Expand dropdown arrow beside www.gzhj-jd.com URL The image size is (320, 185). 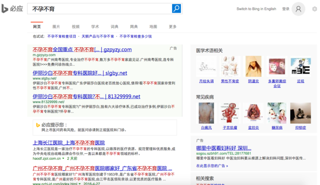(x=80, y=184)
